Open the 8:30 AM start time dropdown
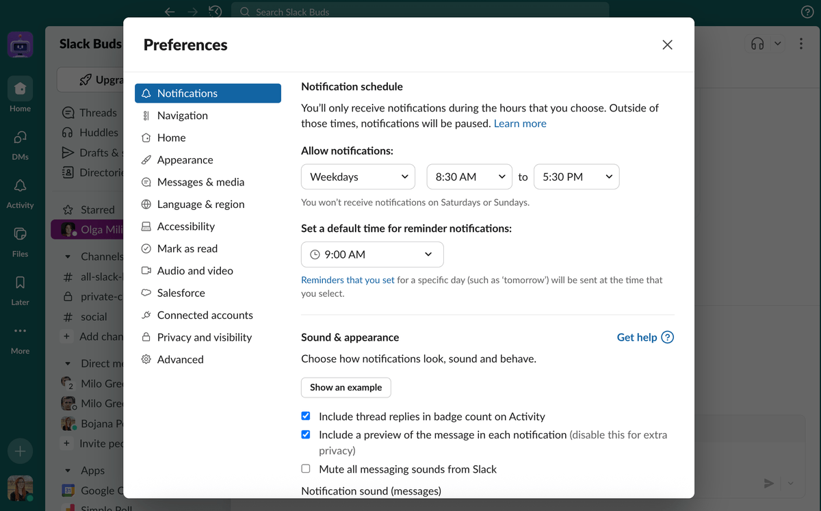The height and width of the screenshot is (511, 821). coord(469,176)
